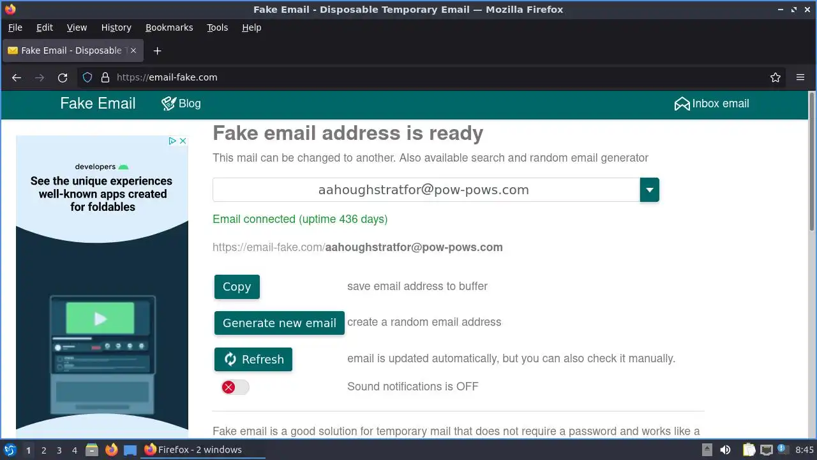
Task: Generate a new random email address
Action: 280,323
